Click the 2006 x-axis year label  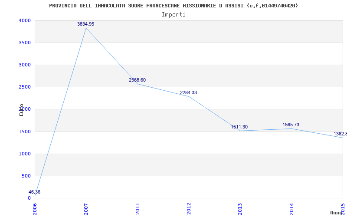click(35, 209)
